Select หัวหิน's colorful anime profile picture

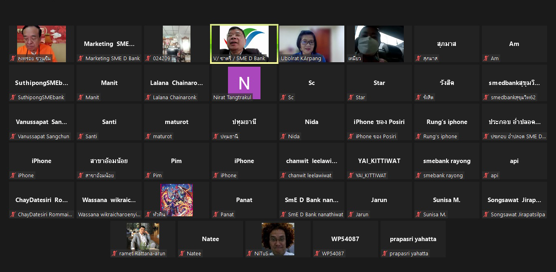(177, 200)
